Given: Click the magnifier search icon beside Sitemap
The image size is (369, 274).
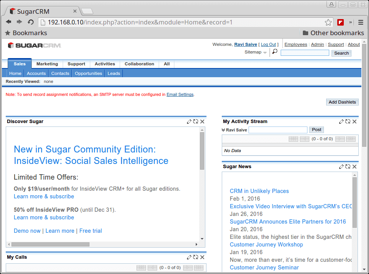Looking at the screenshot, I should tap(275, 52).
